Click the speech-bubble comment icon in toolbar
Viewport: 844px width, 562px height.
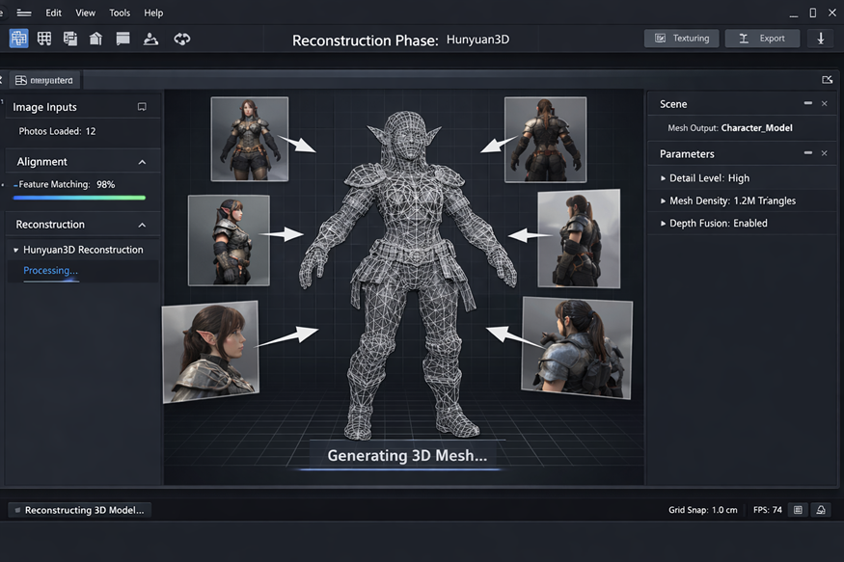click(123, 39)
